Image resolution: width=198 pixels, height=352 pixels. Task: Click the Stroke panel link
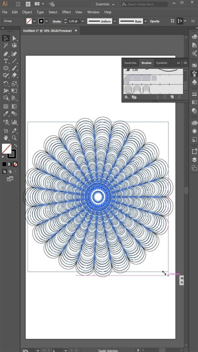click(57, 21)
